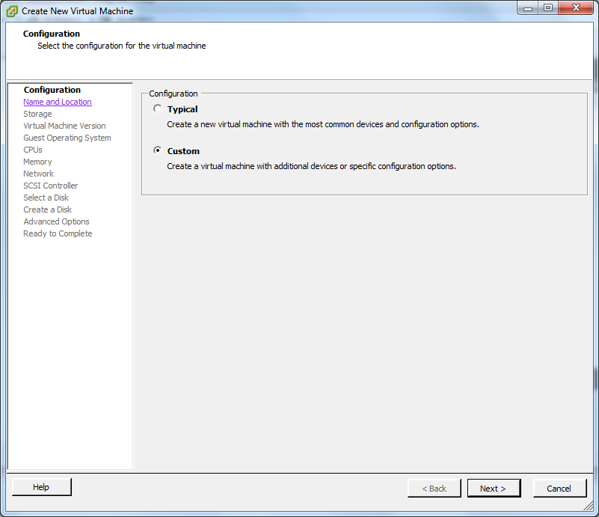Viewport: 599px width, 517px height.
Task: Click the Custom option description text
Action: [x=311, y=166]
